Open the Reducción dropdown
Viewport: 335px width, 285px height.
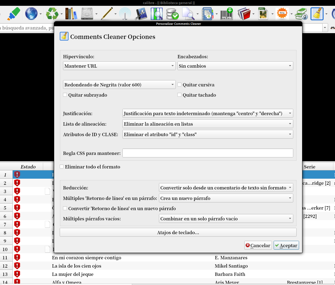point(226,188)
